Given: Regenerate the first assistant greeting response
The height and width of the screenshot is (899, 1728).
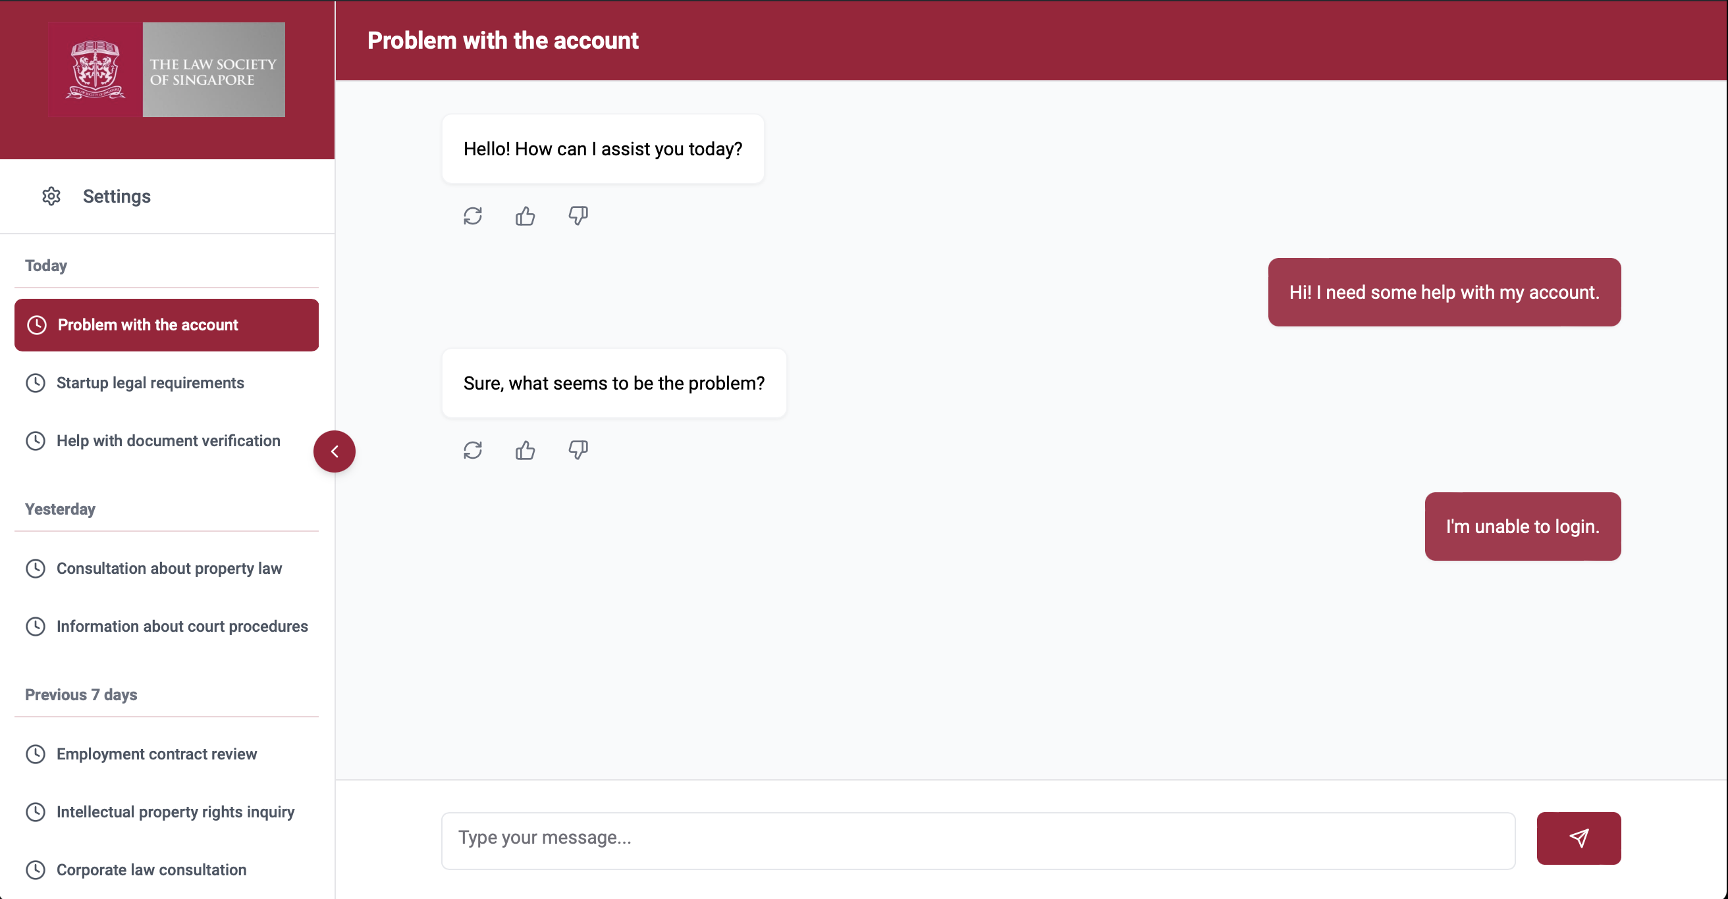Looking at the screenshot, I should [x=473, y=215].
